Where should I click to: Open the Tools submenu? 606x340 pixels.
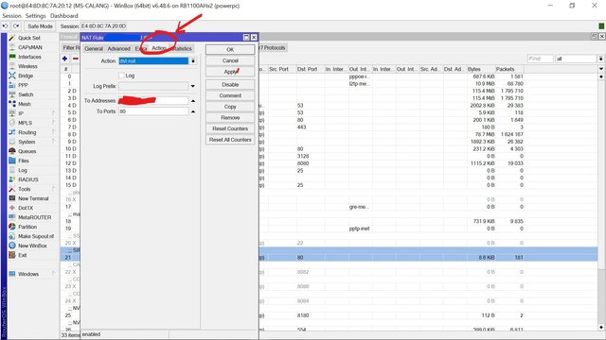tap(24, 189)
